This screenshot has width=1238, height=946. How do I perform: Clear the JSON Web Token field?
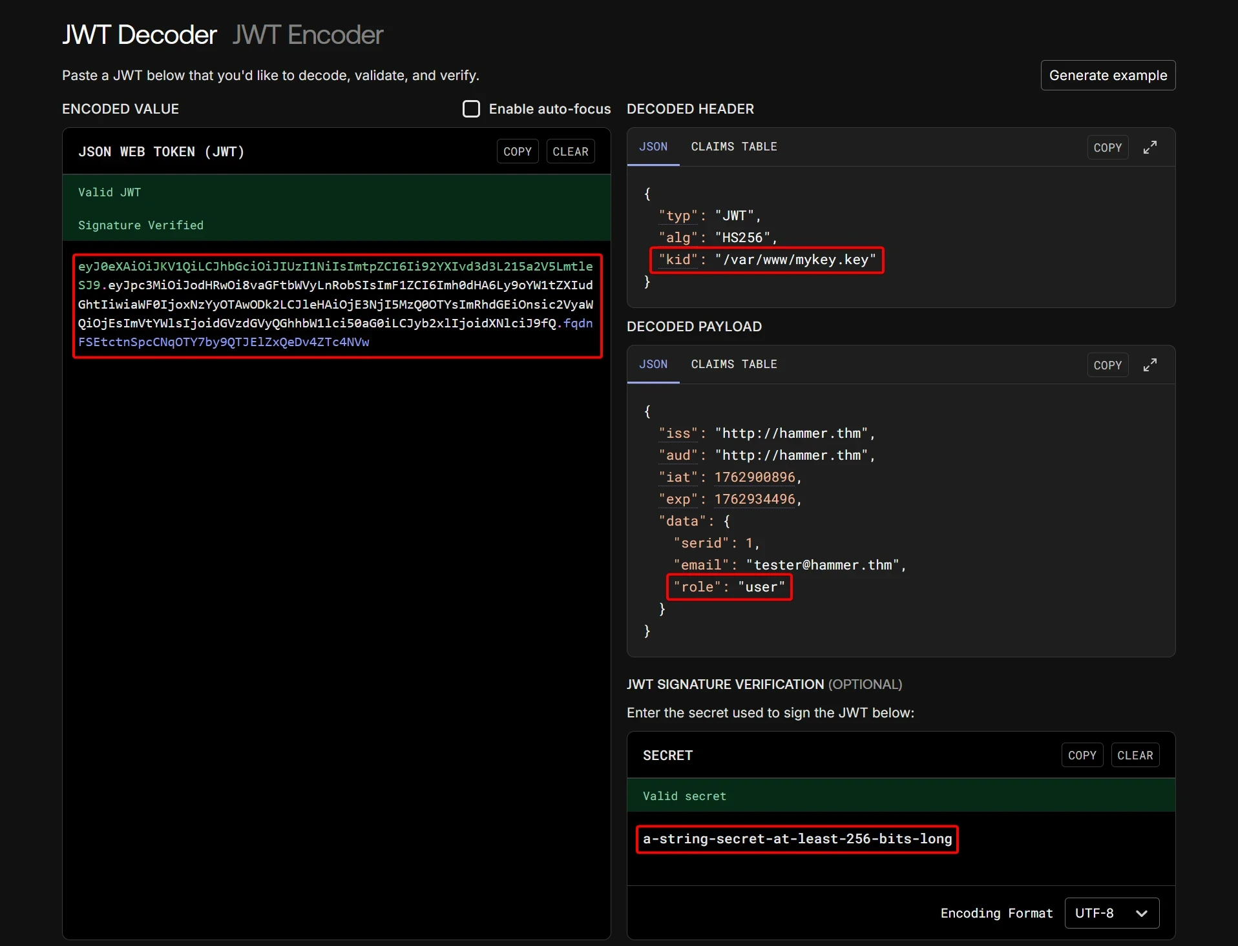570,152
